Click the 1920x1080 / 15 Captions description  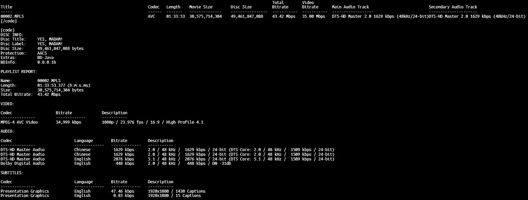(x=174, y=196)
